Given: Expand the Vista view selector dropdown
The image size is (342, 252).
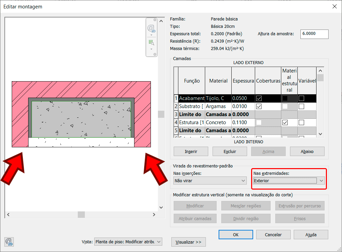Looking at the screenshot, I should click(128, 242).
